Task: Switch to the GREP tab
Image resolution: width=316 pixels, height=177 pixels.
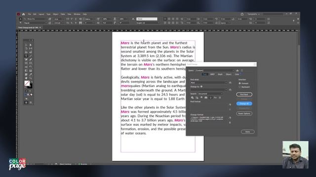Action: click(212, 74)
